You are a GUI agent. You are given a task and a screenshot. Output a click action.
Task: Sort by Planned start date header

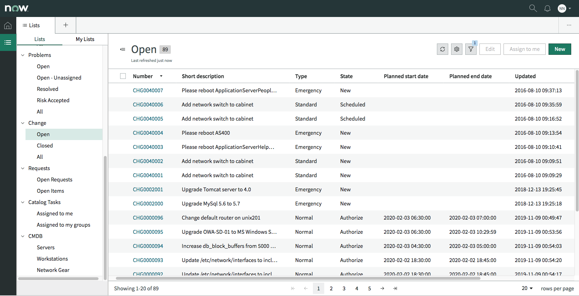click(406, 76)
